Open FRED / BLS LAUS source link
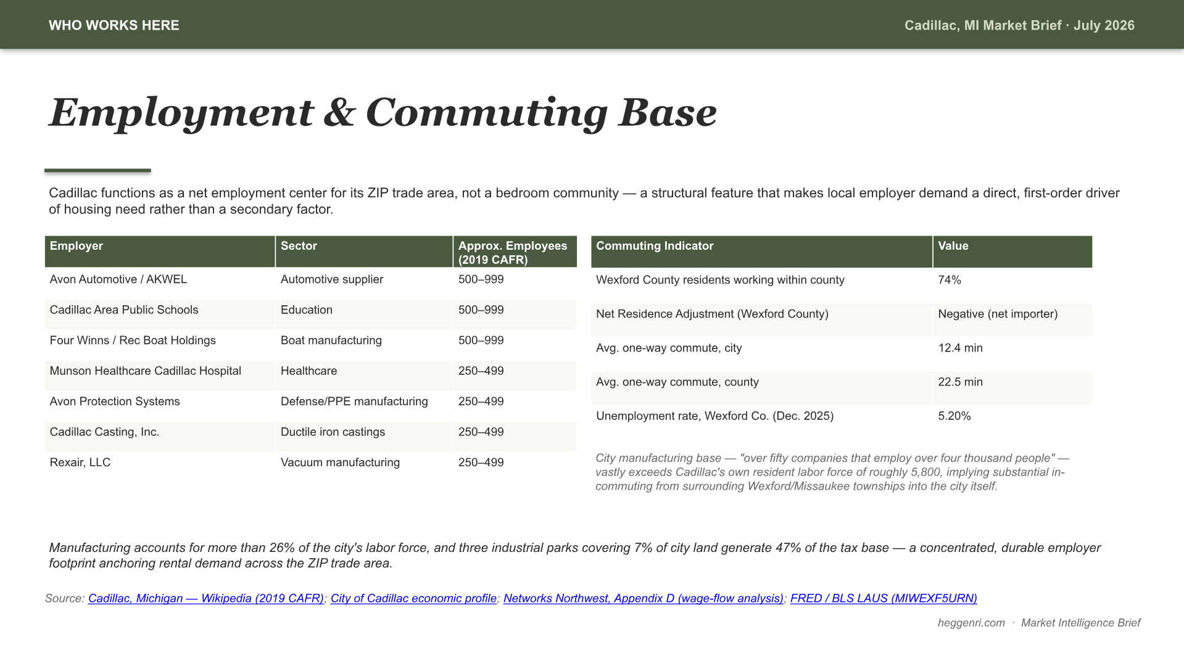This screenshot has height=666, width=1184. [x=884, y=598]
